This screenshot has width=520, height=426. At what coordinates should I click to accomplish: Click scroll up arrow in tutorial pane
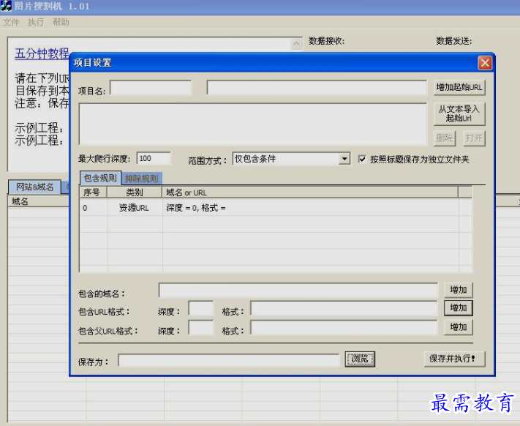(x=296, y=43)
